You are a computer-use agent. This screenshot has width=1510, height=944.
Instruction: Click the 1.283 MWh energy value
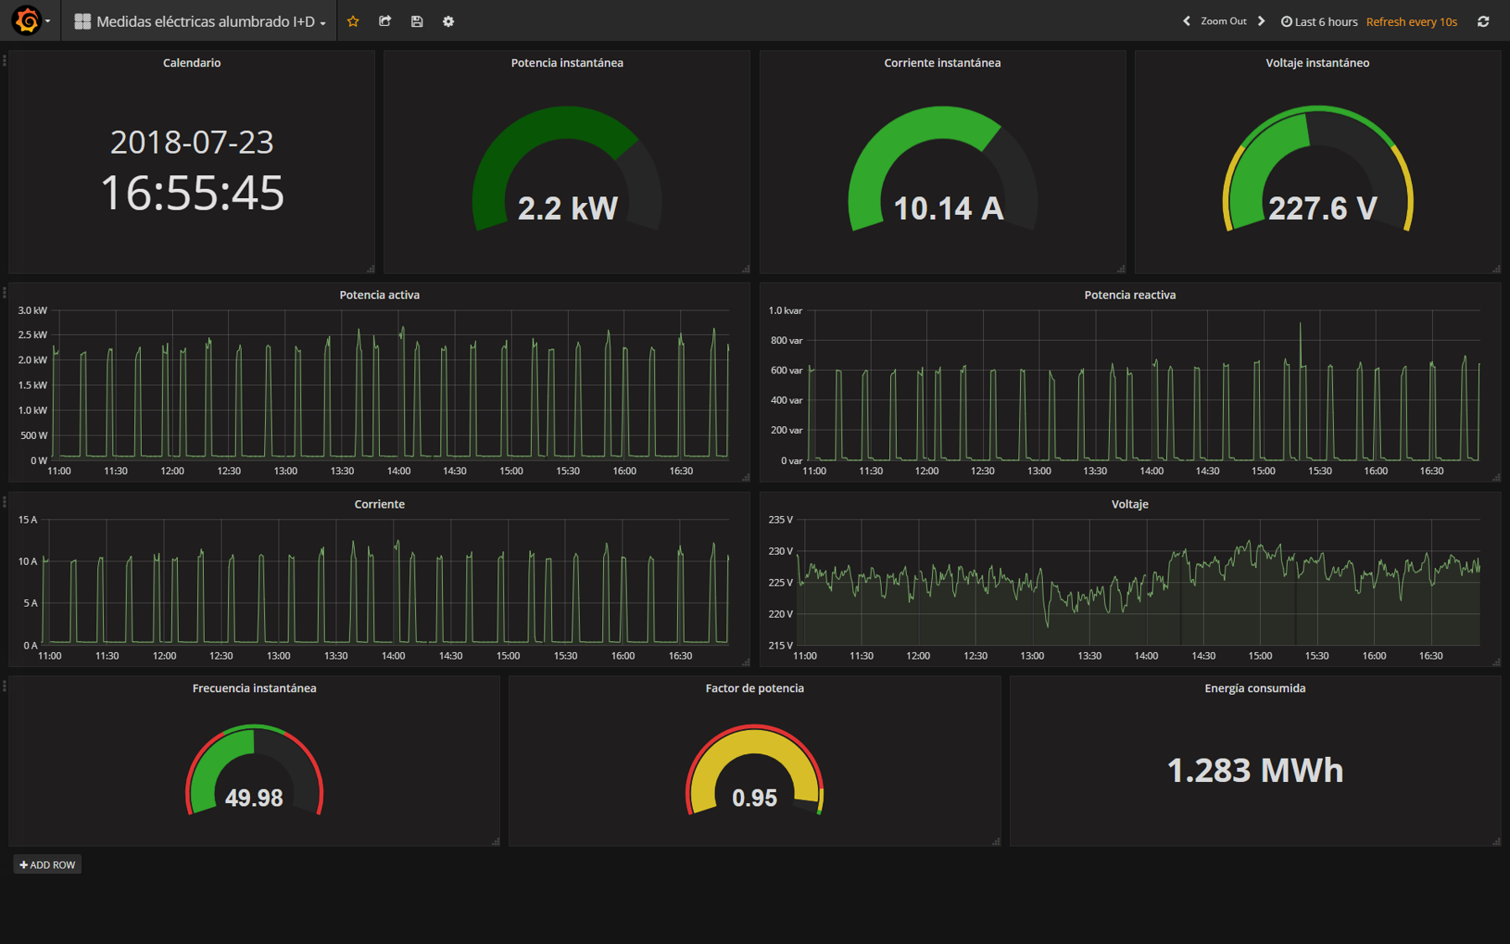click(1255, 769)
